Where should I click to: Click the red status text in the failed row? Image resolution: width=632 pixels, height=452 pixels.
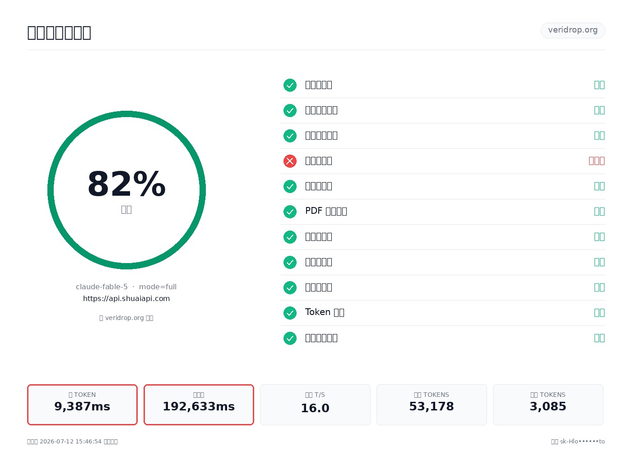[x=597, y=161]
